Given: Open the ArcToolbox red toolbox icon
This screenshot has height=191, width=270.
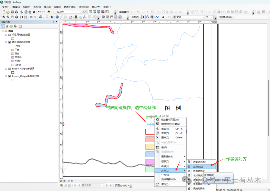Looking at the screenshot, I should click(x=103, y=12).
